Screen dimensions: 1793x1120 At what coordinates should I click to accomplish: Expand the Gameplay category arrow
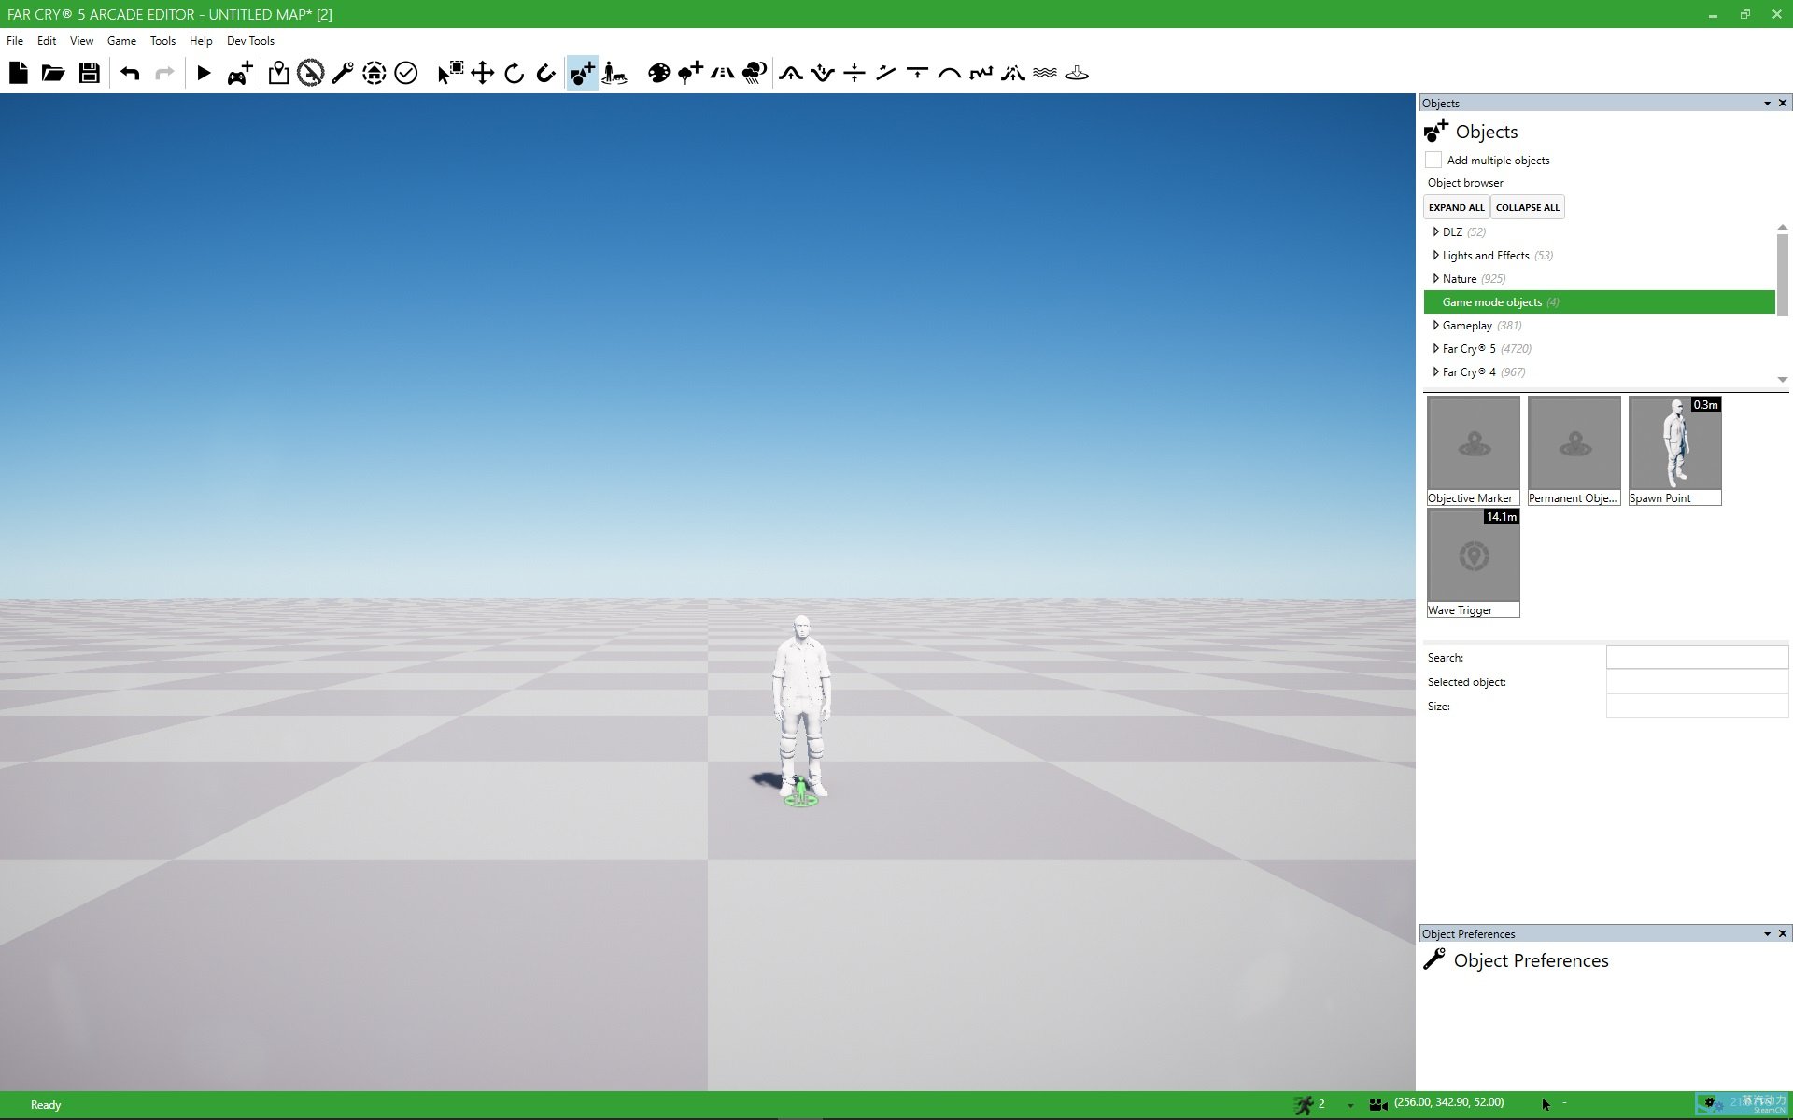point(1435,325)
